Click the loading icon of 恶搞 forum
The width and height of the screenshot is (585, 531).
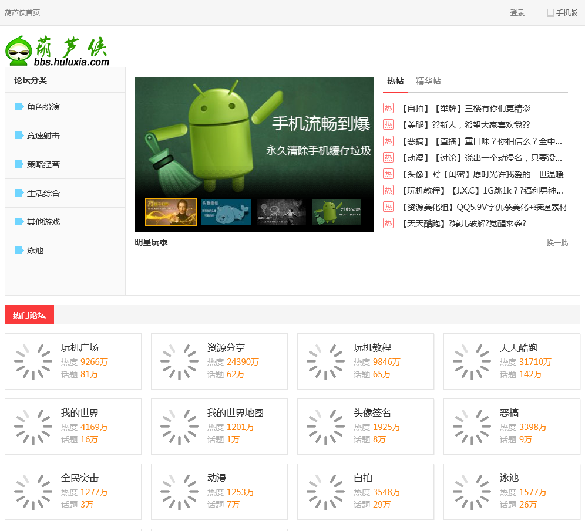click(472, 427)
